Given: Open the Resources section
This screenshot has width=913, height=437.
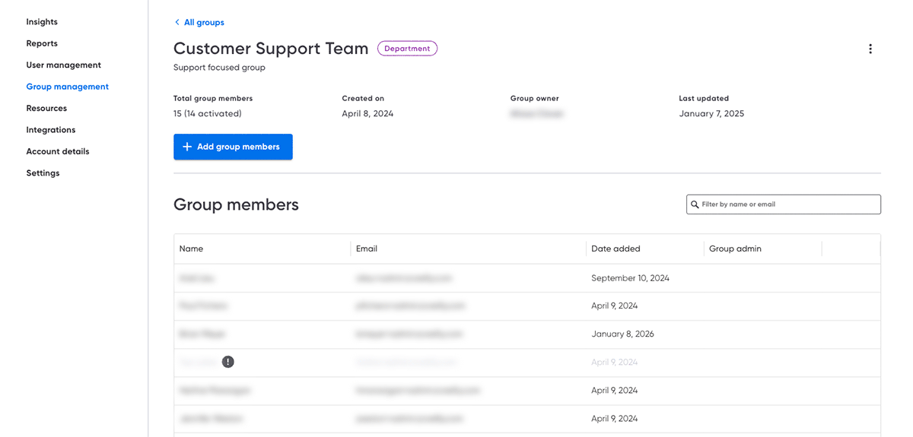Looking at the screenshot, I should coord(46,108).
